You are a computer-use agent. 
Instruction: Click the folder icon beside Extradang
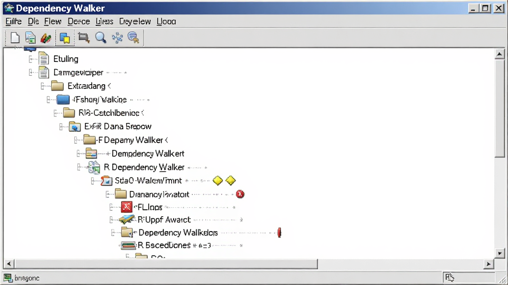58,86
